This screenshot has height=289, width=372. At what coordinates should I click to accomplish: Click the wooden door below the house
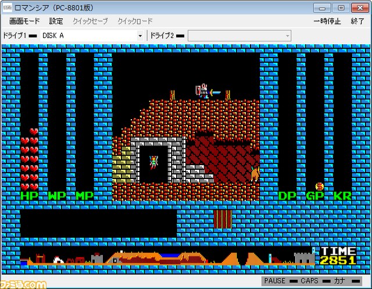coord(222,219)
